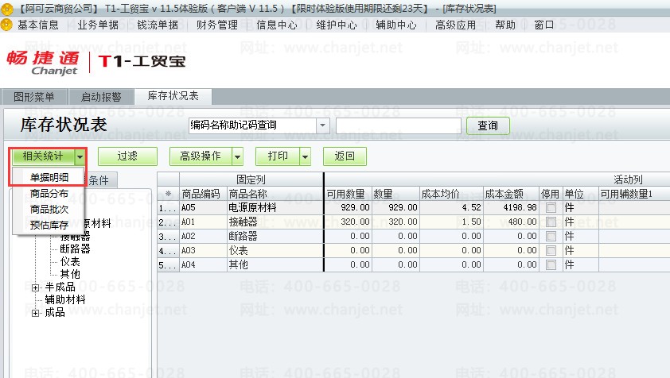
Task: Click the 可用数量 column header
Action: [x=349, y=194]
